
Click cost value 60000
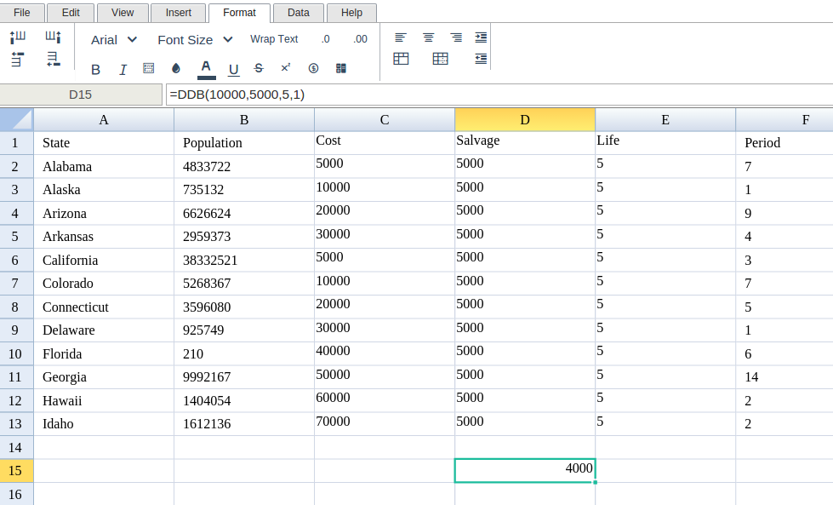385,400
